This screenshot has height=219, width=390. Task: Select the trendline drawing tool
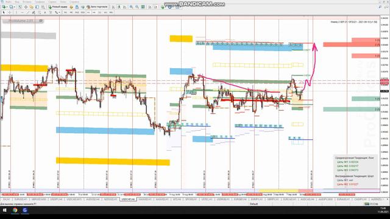[x=28, y=12]
